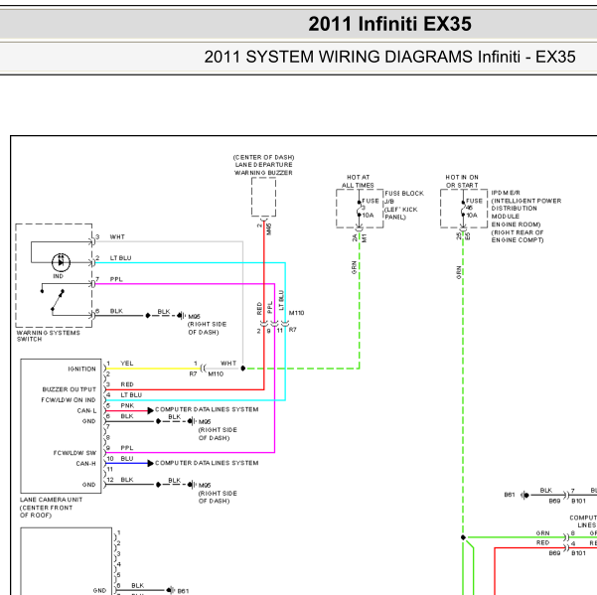Select the "YEL" wire color label
597x595 pixels.
point(127,364)
